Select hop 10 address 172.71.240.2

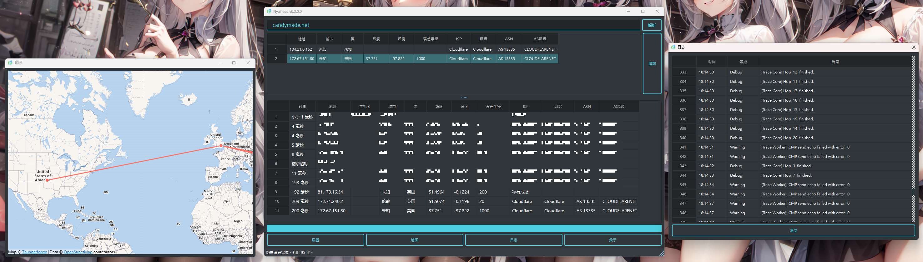click(332, 201)
